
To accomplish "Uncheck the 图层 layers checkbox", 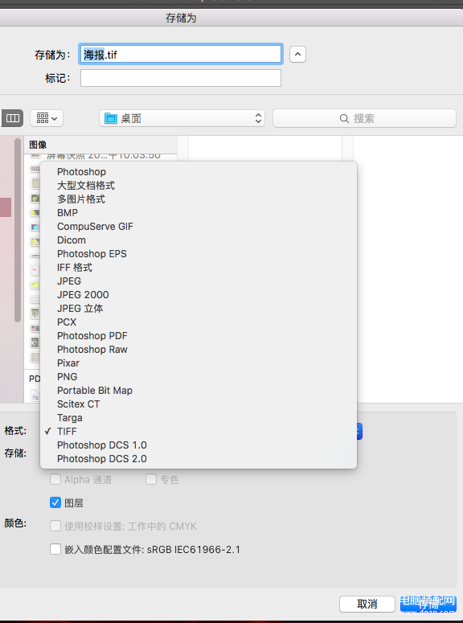I will (x=55, y=502).
